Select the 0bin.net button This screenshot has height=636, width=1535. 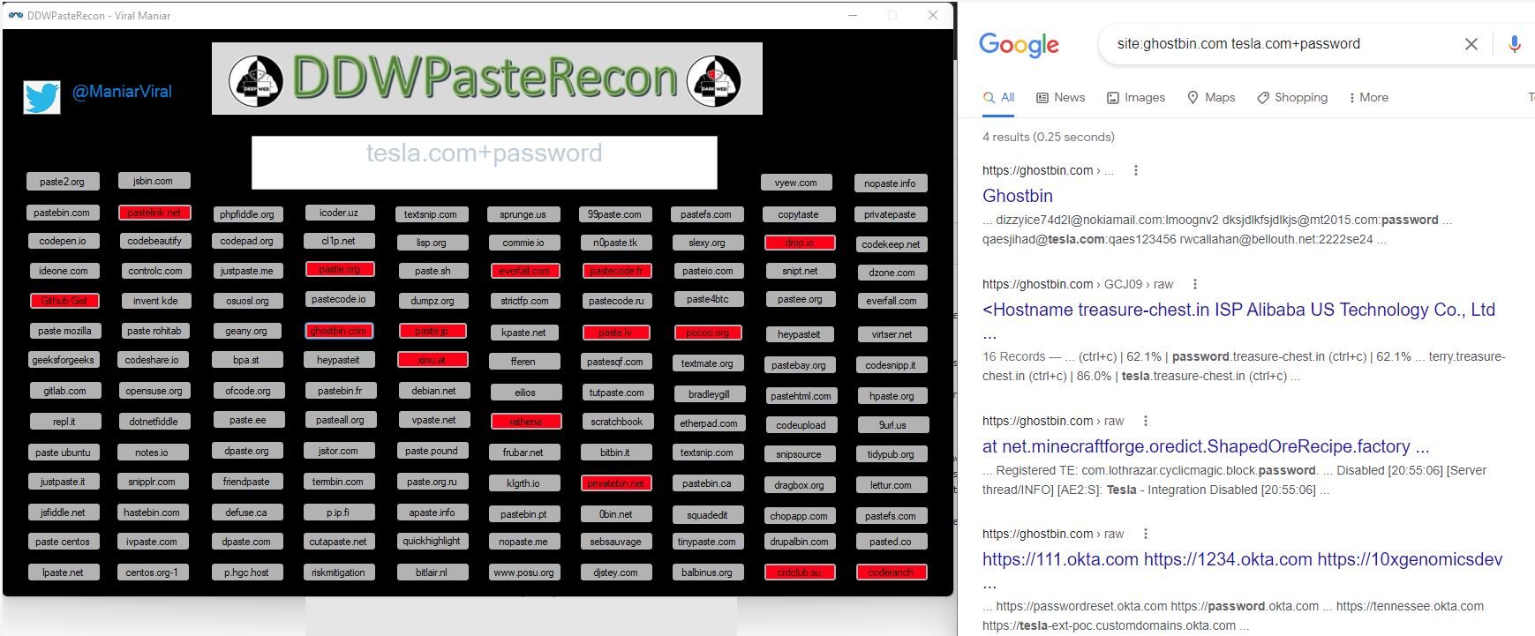(x=616, y=514)
